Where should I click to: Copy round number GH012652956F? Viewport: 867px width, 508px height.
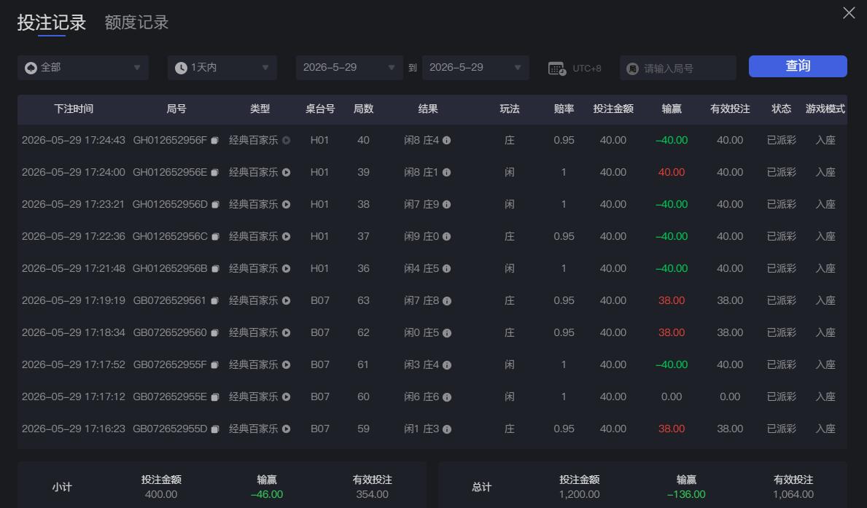(x=215, y=141)
